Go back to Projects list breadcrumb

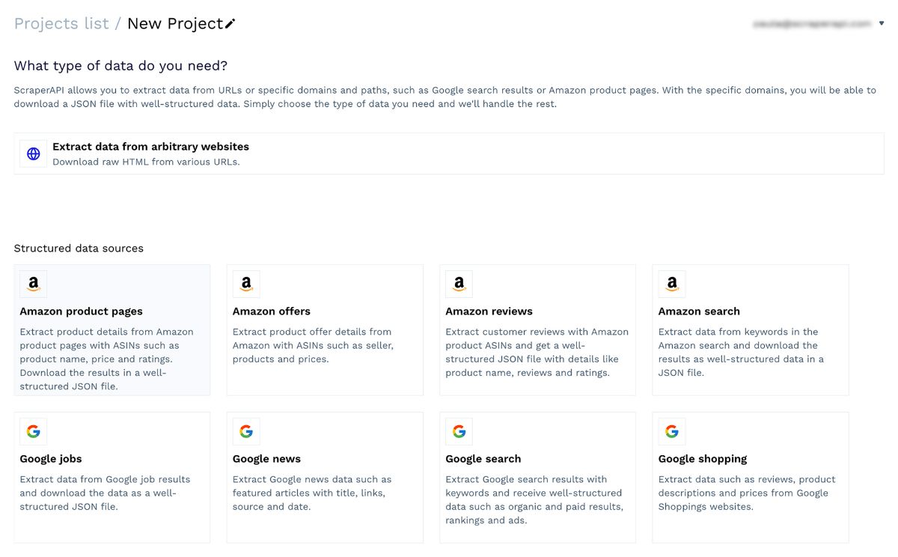click(61, 23)
